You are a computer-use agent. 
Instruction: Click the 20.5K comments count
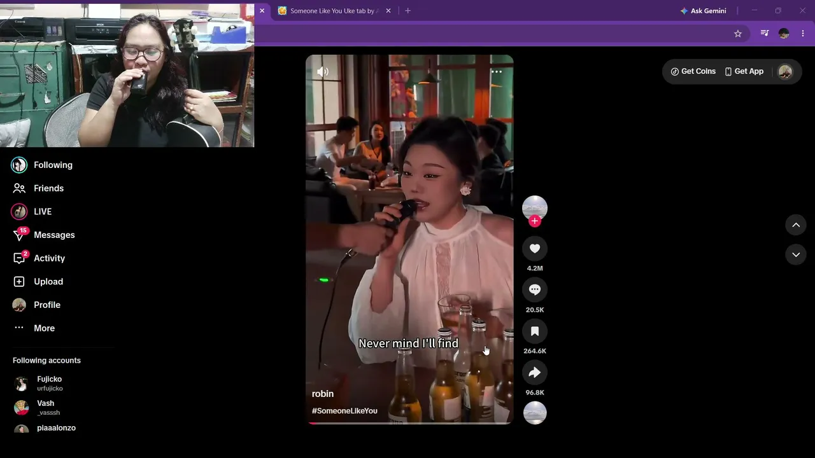535,310
